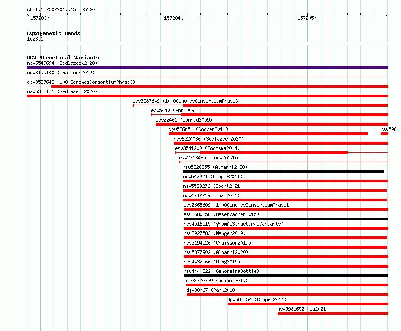
Task: Click nsv4432966 (Deng2019) variant label
Action: [212, 262]
